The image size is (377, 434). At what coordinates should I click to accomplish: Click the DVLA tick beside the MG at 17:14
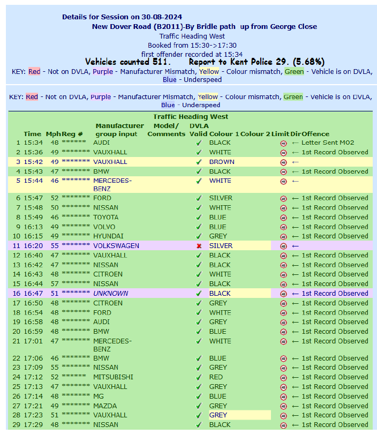coord(199,396)
